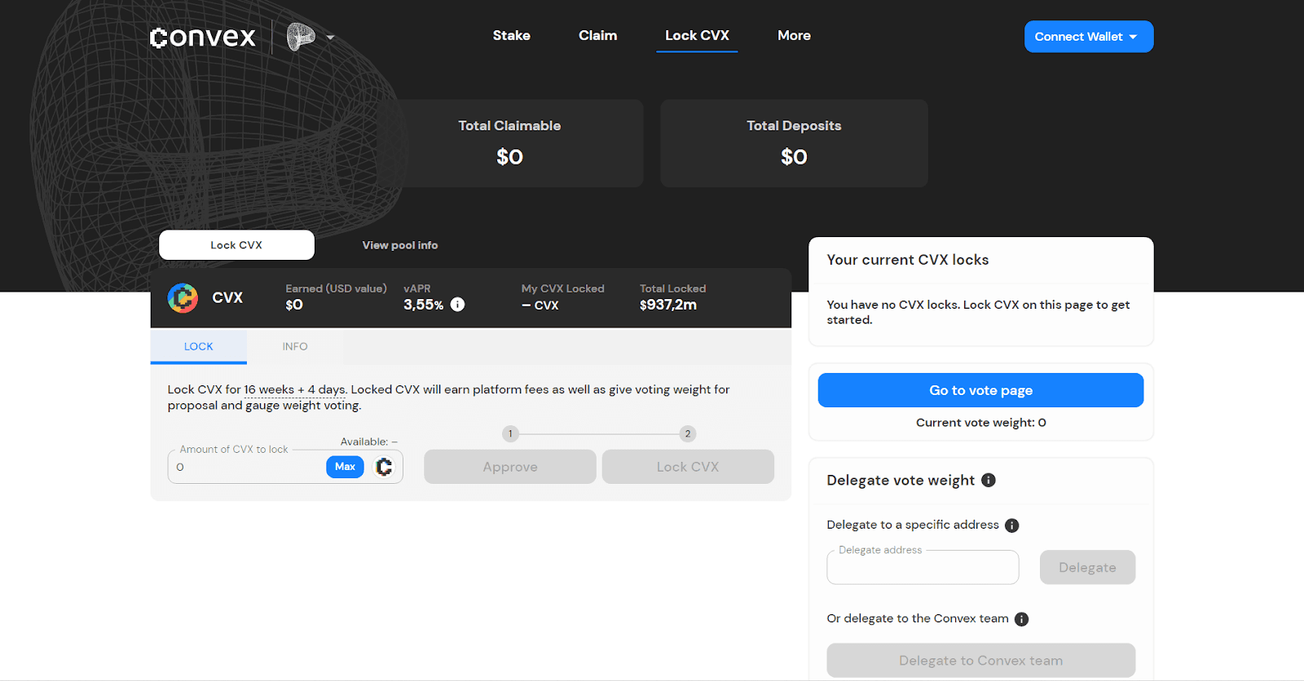This screenshot has height=681, width=1304.
Task: Show the specific address info icon
Action: click(x=1012, y=525)
